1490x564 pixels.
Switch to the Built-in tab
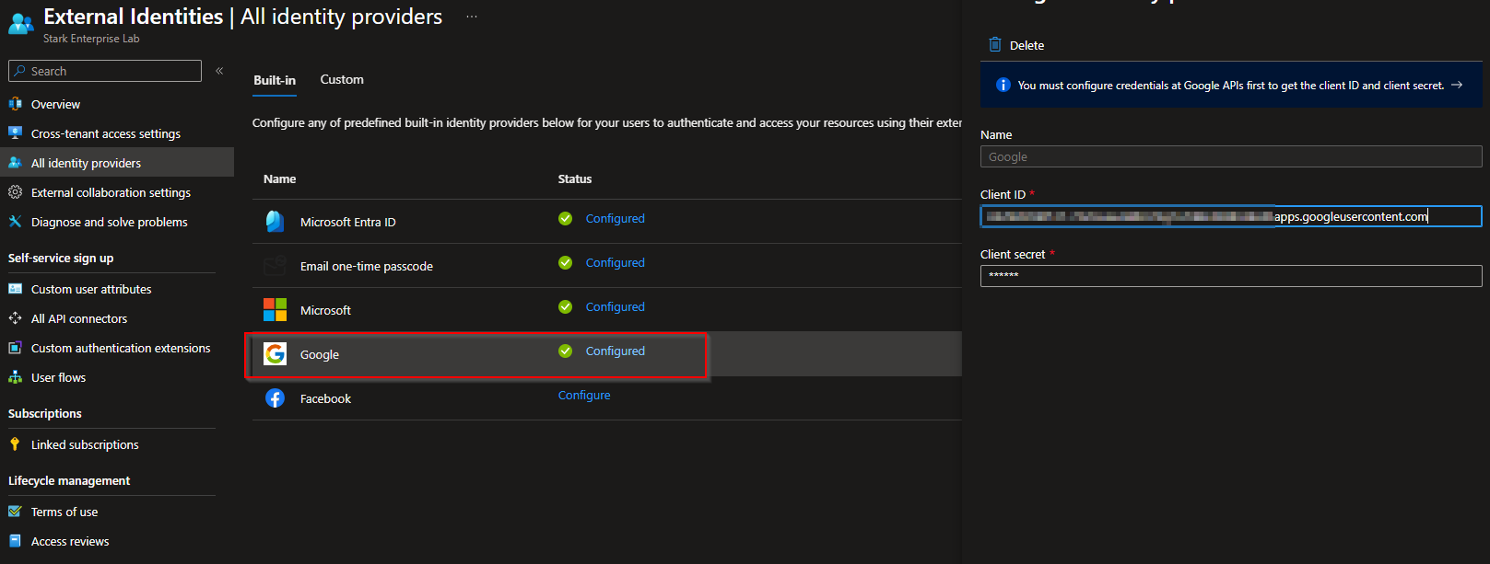tap(275, 80)
